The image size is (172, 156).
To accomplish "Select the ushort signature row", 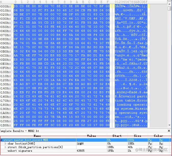I will [86, 151].
